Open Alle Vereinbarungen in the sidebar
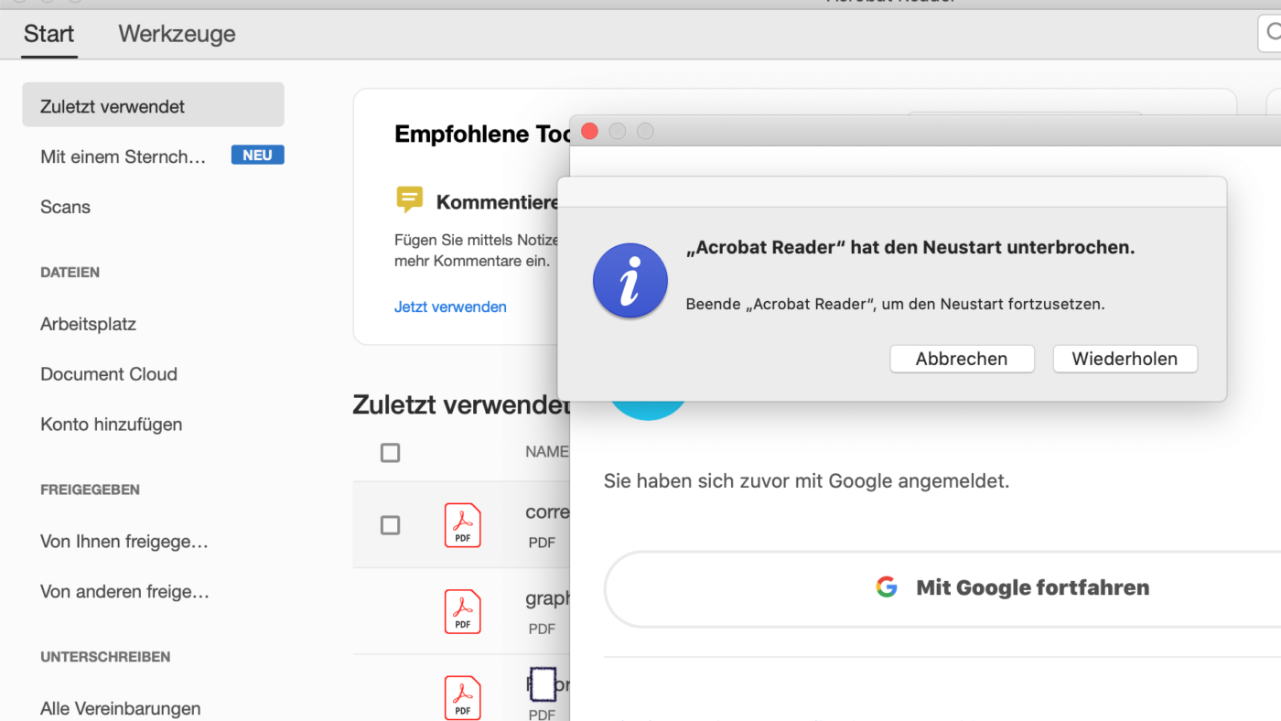Viewport: 1281px width, 721px height. click(120, 708)
